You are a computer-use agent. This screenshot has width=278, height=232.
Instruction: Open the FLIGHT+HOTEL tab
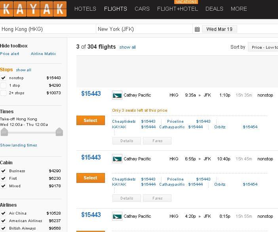[x=177, y=9]
